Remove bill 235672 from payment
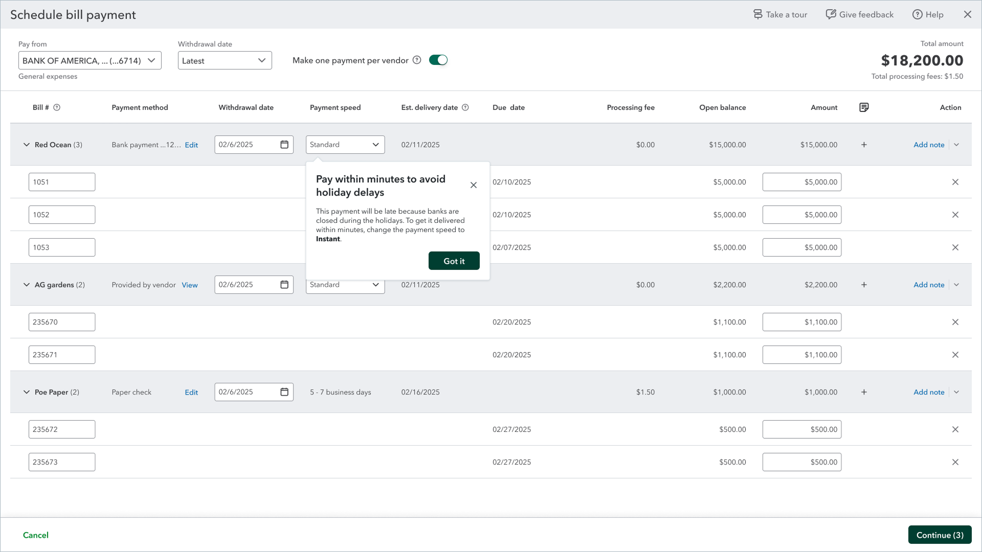This screenshot has width=982, height=552. [955, 429]
